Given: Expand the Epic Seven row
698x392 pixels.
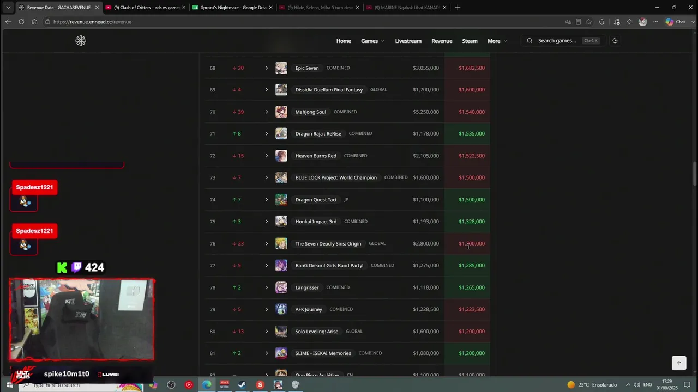Looking at the screenshot, I should (x=267, y=68).
